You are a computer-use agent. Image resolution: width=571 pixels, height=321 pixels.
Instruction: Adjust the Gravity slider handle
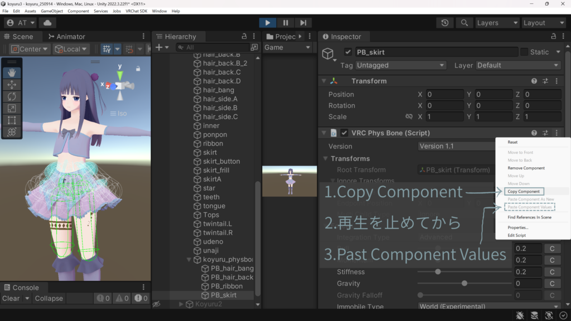(464, 284)
